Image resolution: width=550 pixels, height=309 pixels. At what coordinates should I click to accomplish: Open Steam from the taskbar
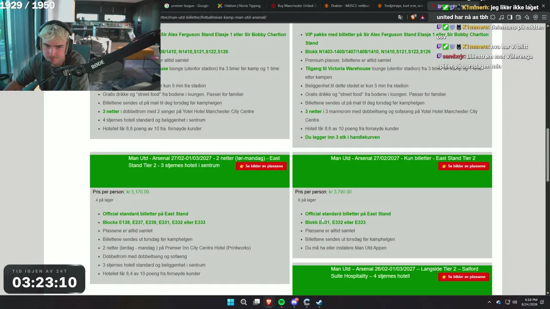point(319,302)
